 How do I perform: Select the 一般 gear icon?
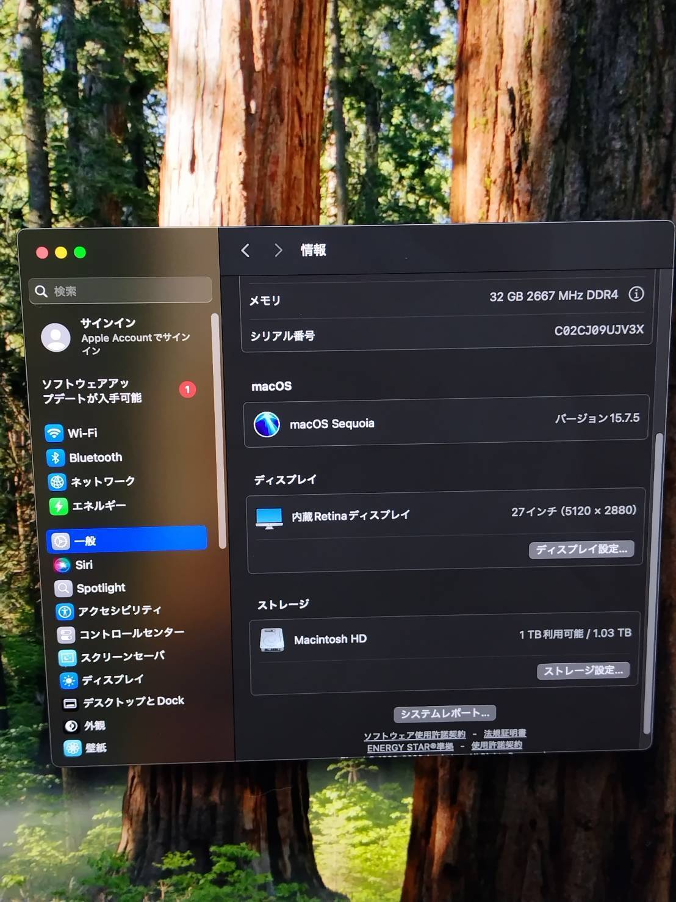tap(60, 541)
